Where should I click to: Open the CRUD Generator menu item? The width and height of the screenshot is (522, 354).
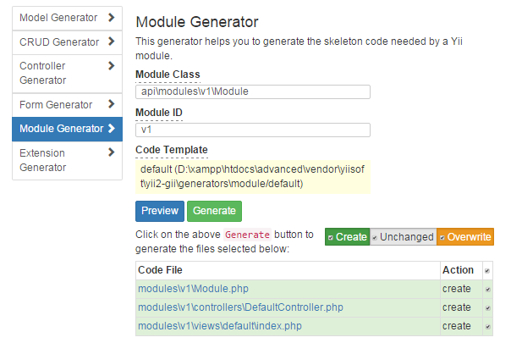[x=59, y=41]
